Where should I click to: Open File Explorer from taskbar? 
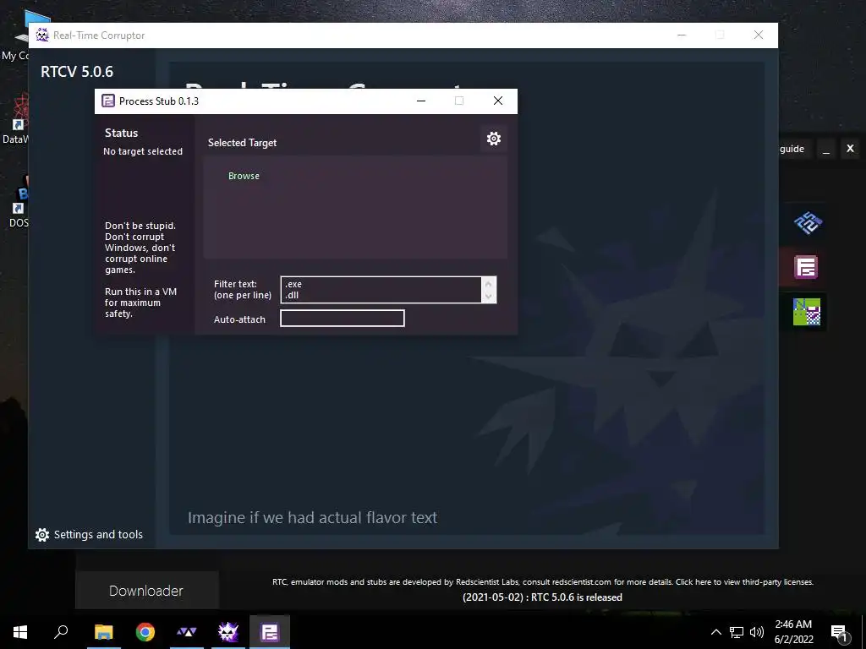coord(103,632)
